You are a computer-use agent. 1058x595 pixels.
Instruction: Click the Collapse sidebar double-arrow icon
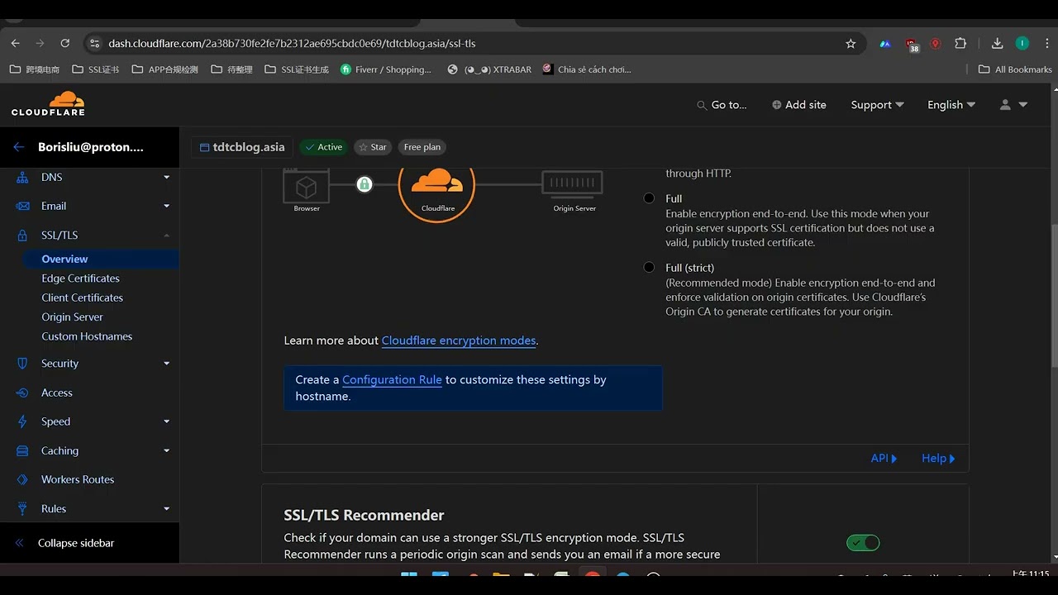[19, 543]
